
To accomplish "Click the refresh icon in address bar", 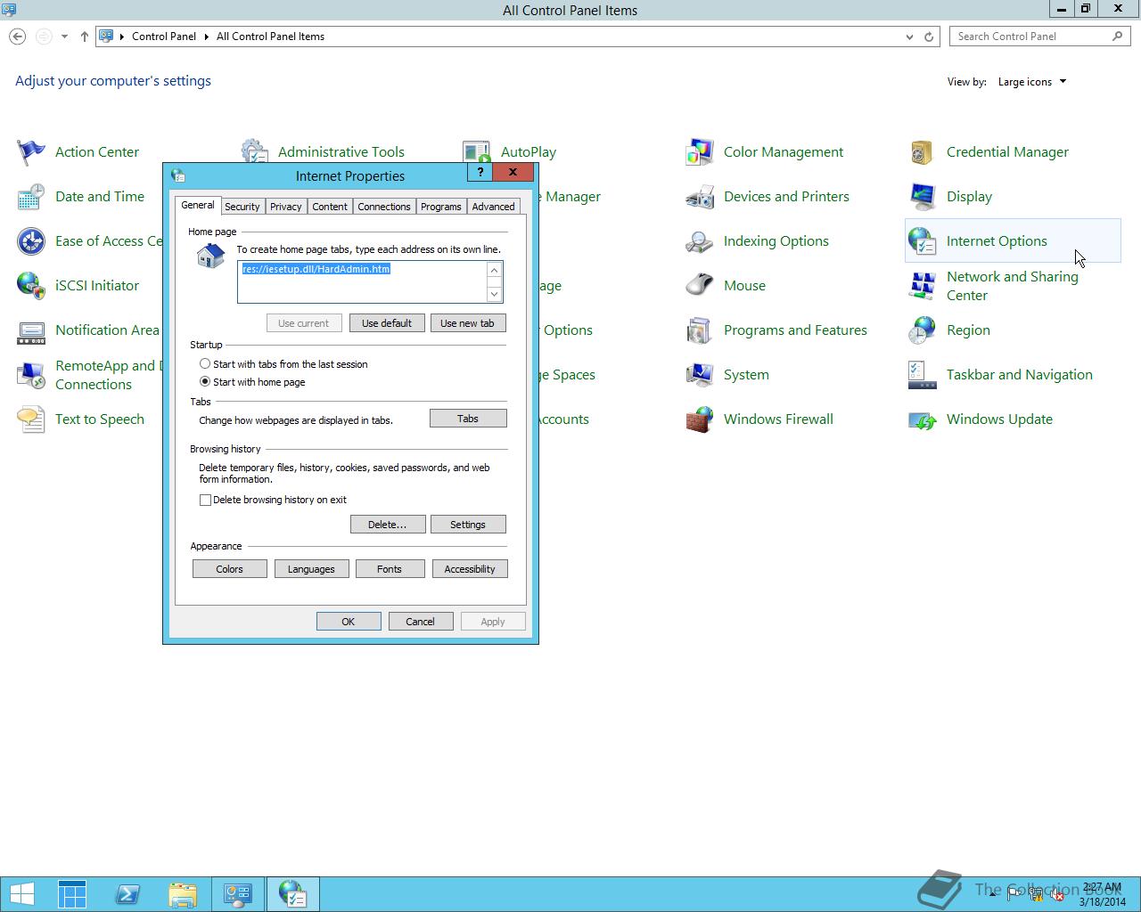I will point(929,37).
